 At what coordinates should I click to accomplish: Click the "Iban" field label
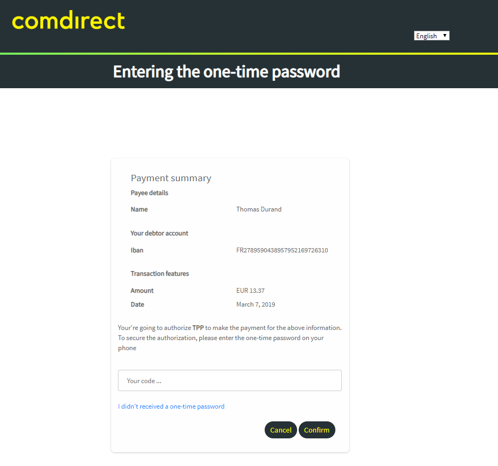[137, 250]
